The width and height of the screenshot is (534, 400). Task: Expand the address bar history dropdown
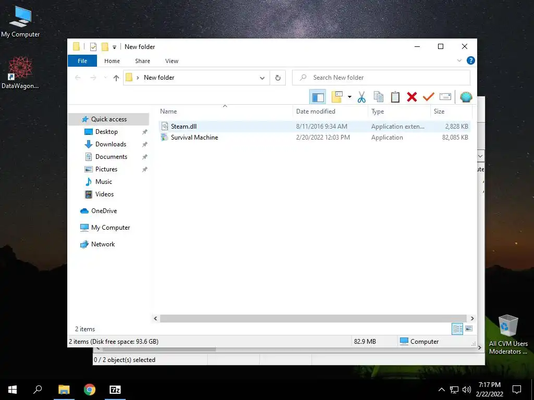(x=262, y=78)
